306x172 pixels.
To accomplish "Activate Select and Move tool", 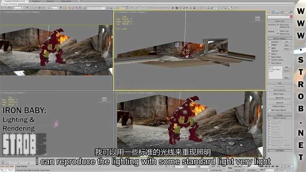I will pos(40,8).
